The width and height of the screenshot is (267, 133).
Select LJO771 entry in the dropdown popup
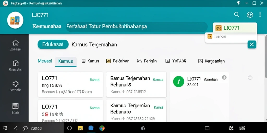pyautogui.click(x=235, y=28)
